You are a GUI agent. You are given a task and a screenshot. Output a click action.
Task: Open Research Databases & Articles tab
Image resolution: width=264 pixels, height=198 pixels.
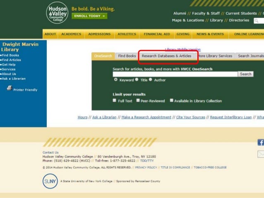tap(166, 56)
